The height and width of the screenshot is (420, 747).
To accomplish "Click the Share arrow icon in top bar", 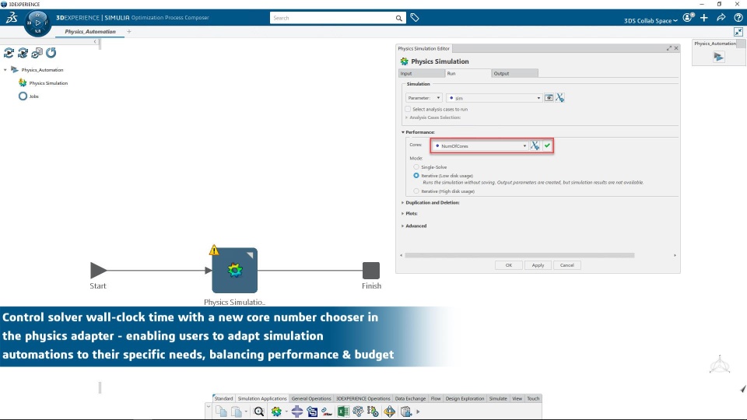I will (x=721, y=18).
